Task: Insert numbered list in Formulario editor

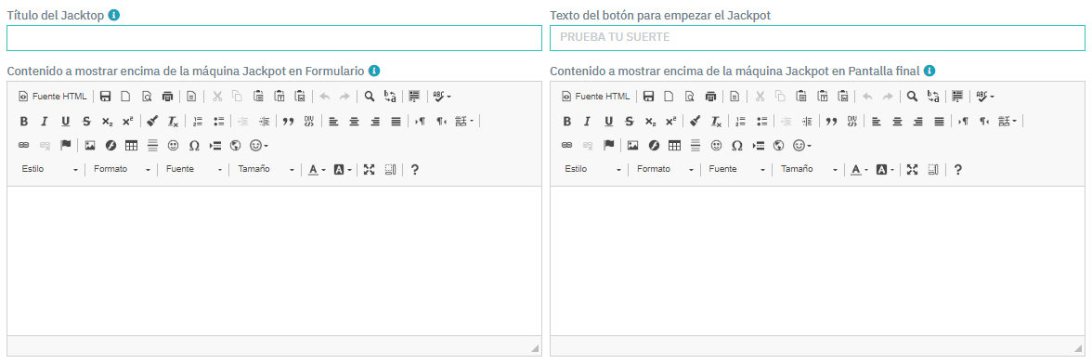Action: point(198,121)
